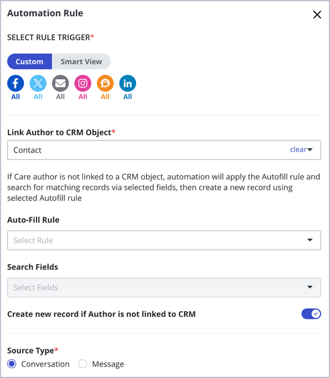Select the Instagram channel icon
This screenshot has height=378, width=330.
(x=83, y=83)
